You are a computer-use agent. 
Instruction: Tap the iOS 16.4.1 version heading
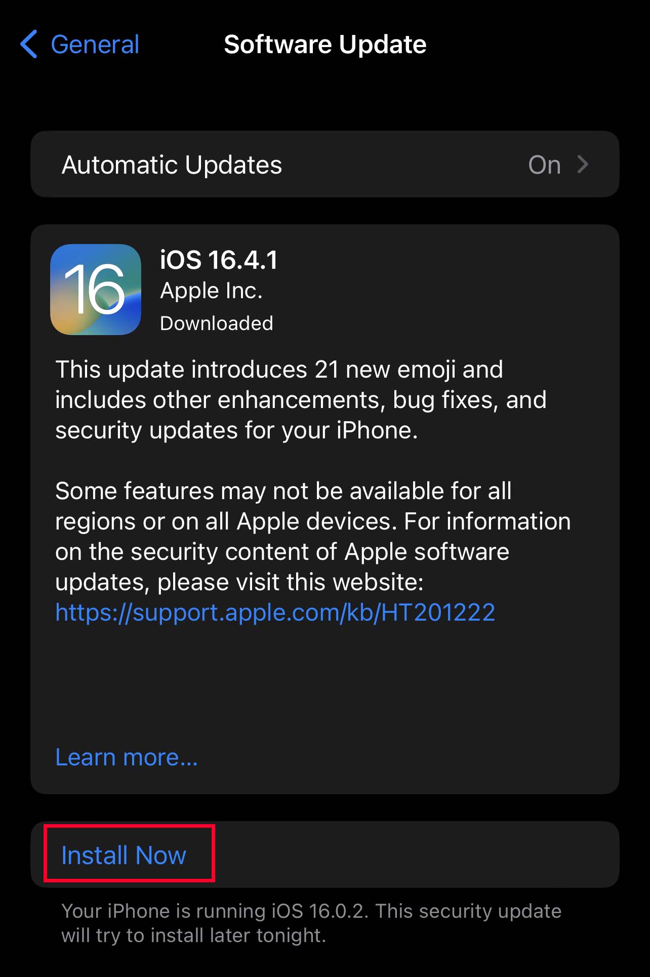tap(219, 260)
